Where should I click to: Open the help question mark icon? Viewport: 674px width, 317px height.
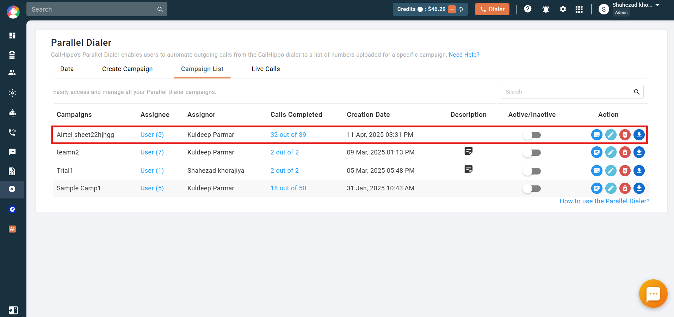coord(527,9)
